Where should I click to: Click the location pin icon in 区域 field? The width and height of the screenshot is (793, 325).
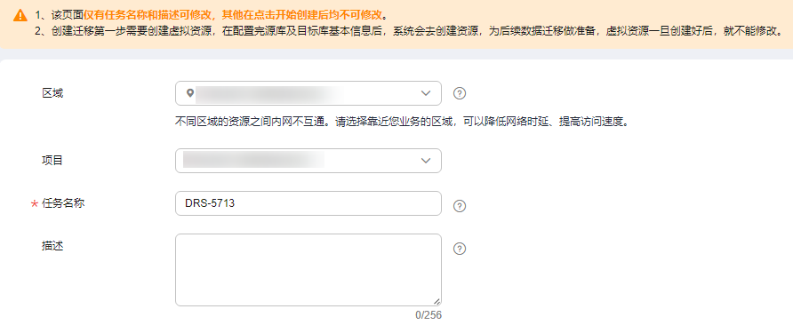189,93
